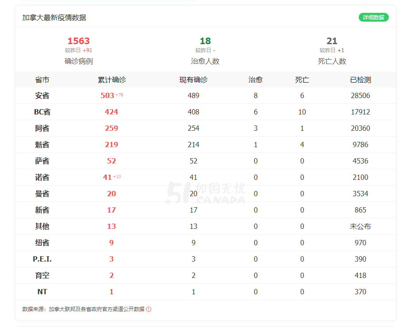This screenshot has width=410, height=327.
Task: Click P.E.I. tested value 390
Action: click(360, 259)
